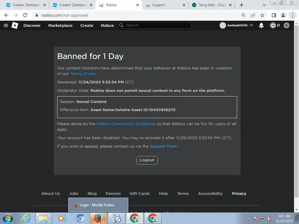Open a new browser tab
This screenshot has height=224, width=299.
(x=241, y=5)
